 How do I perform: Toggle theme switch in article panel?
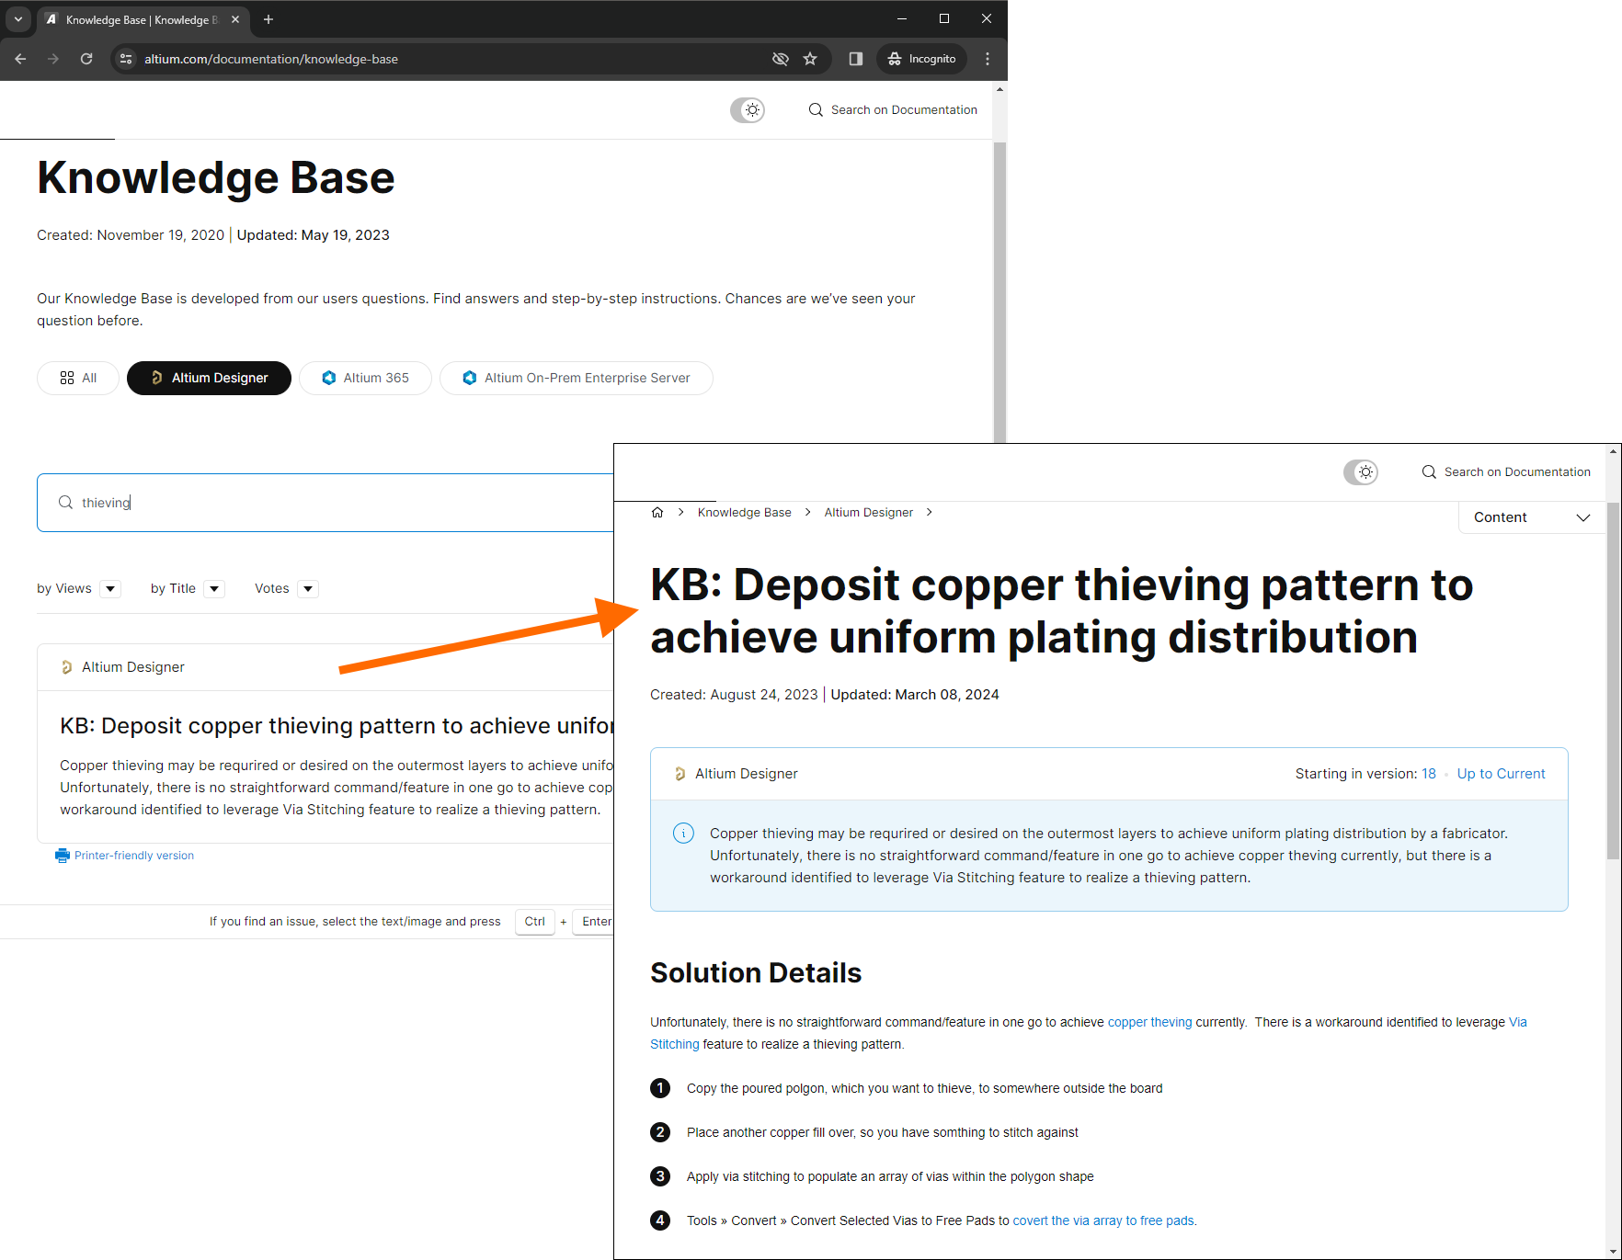coord(1361,472)
